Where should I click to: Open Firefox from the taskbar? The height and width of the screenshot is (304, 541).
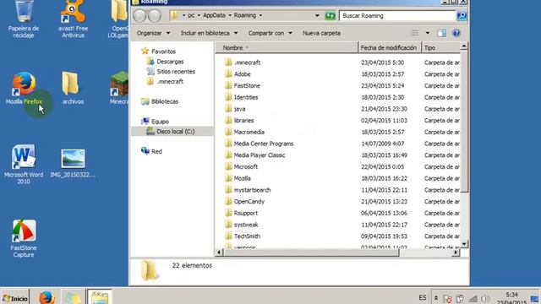coord(46,297)
